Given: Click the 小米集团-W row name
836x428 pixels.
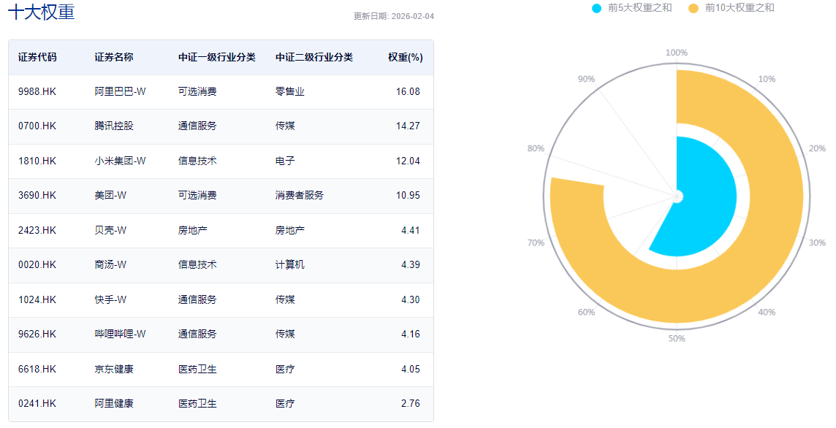Looking at the screenshot, I should [120, 161].
